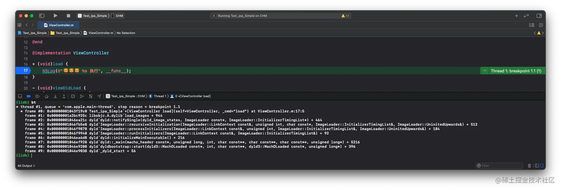The height and width of the screenshot is (190, 561).
Task: Open 'No Selection' symbol breadcrumb
Action: coord(126,33)
